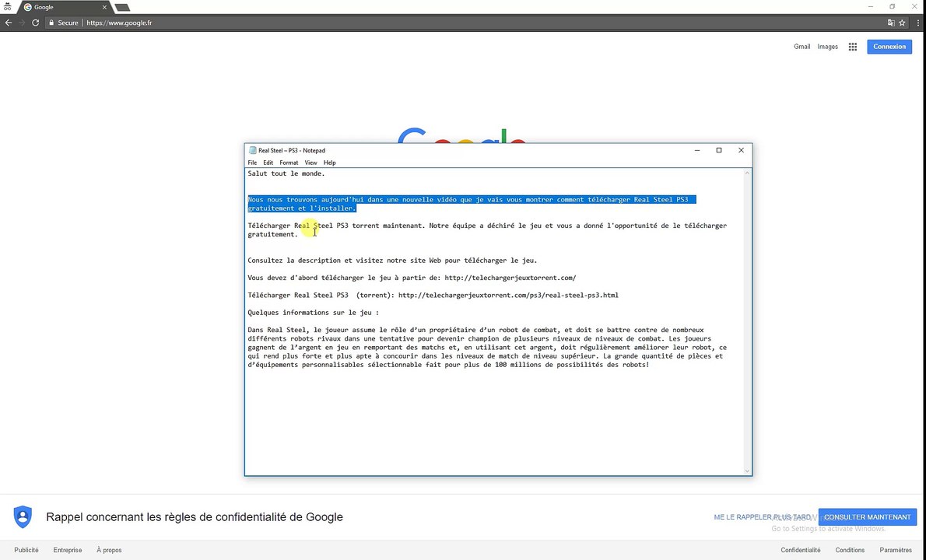Image resolution: width=926 pixels, height=560 pixels.
Task: Open the Notepad Edit menu
Action: click(268, 163)
